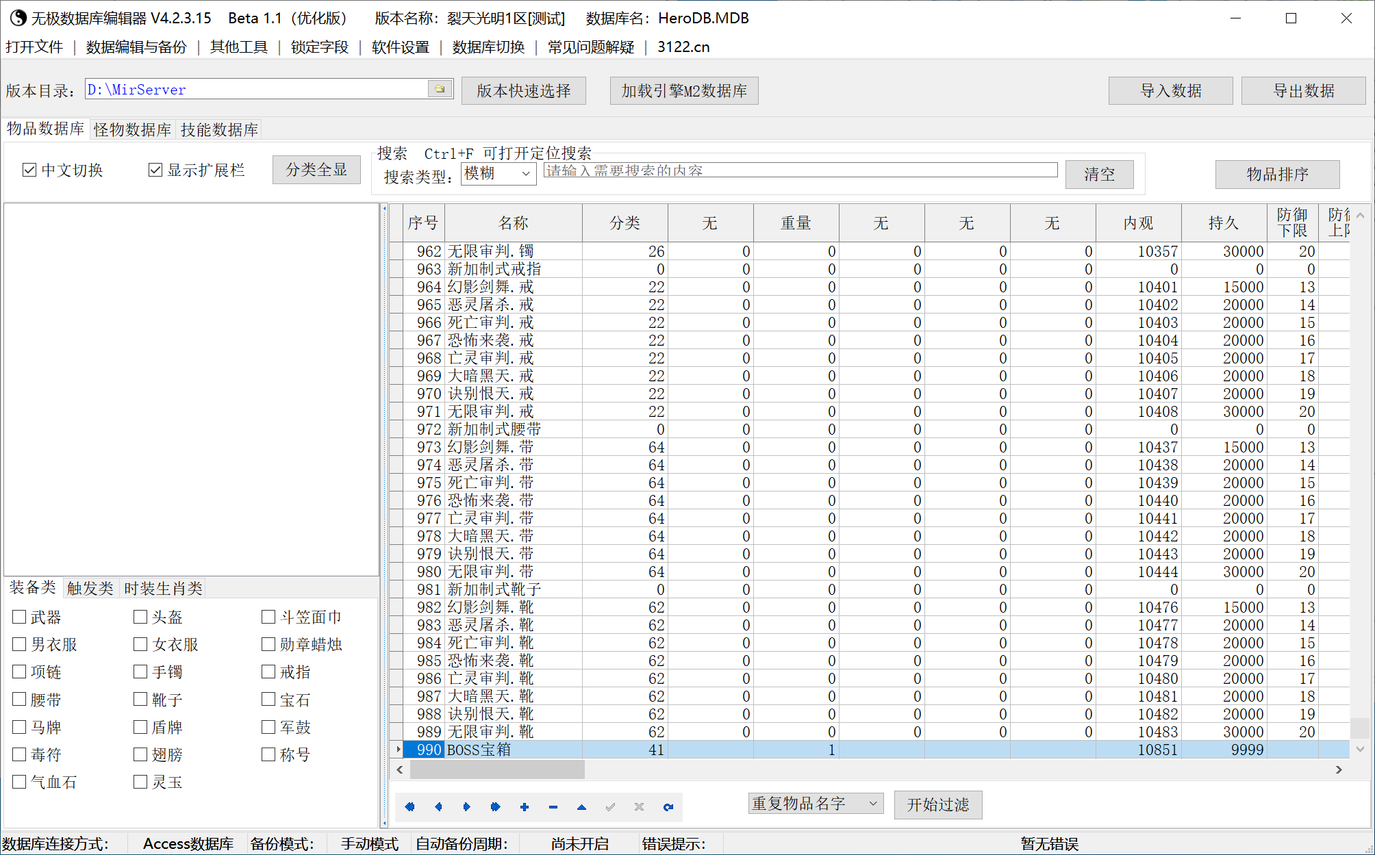Delete record minus icon
1375x855 pixels.
(553, 807)
